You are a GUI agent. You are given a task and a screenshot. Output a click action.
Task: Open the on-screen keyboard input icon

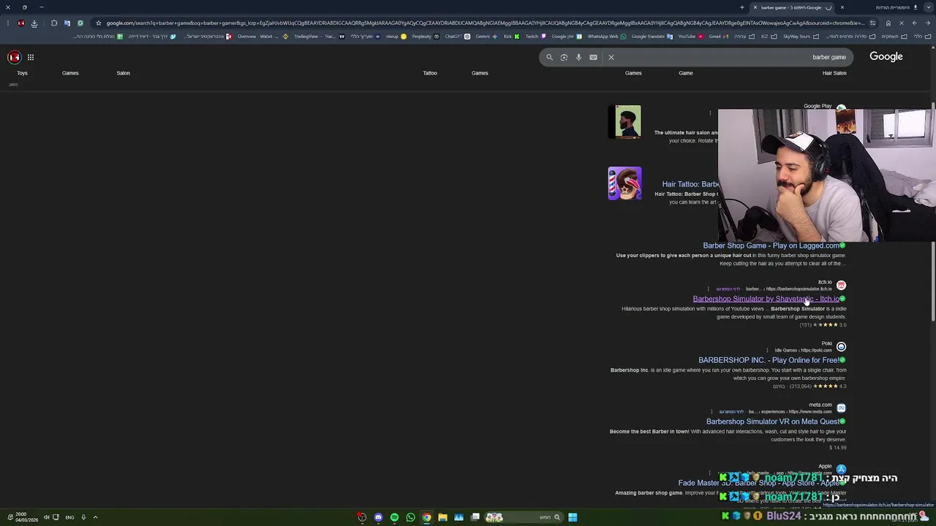[593, 57]
